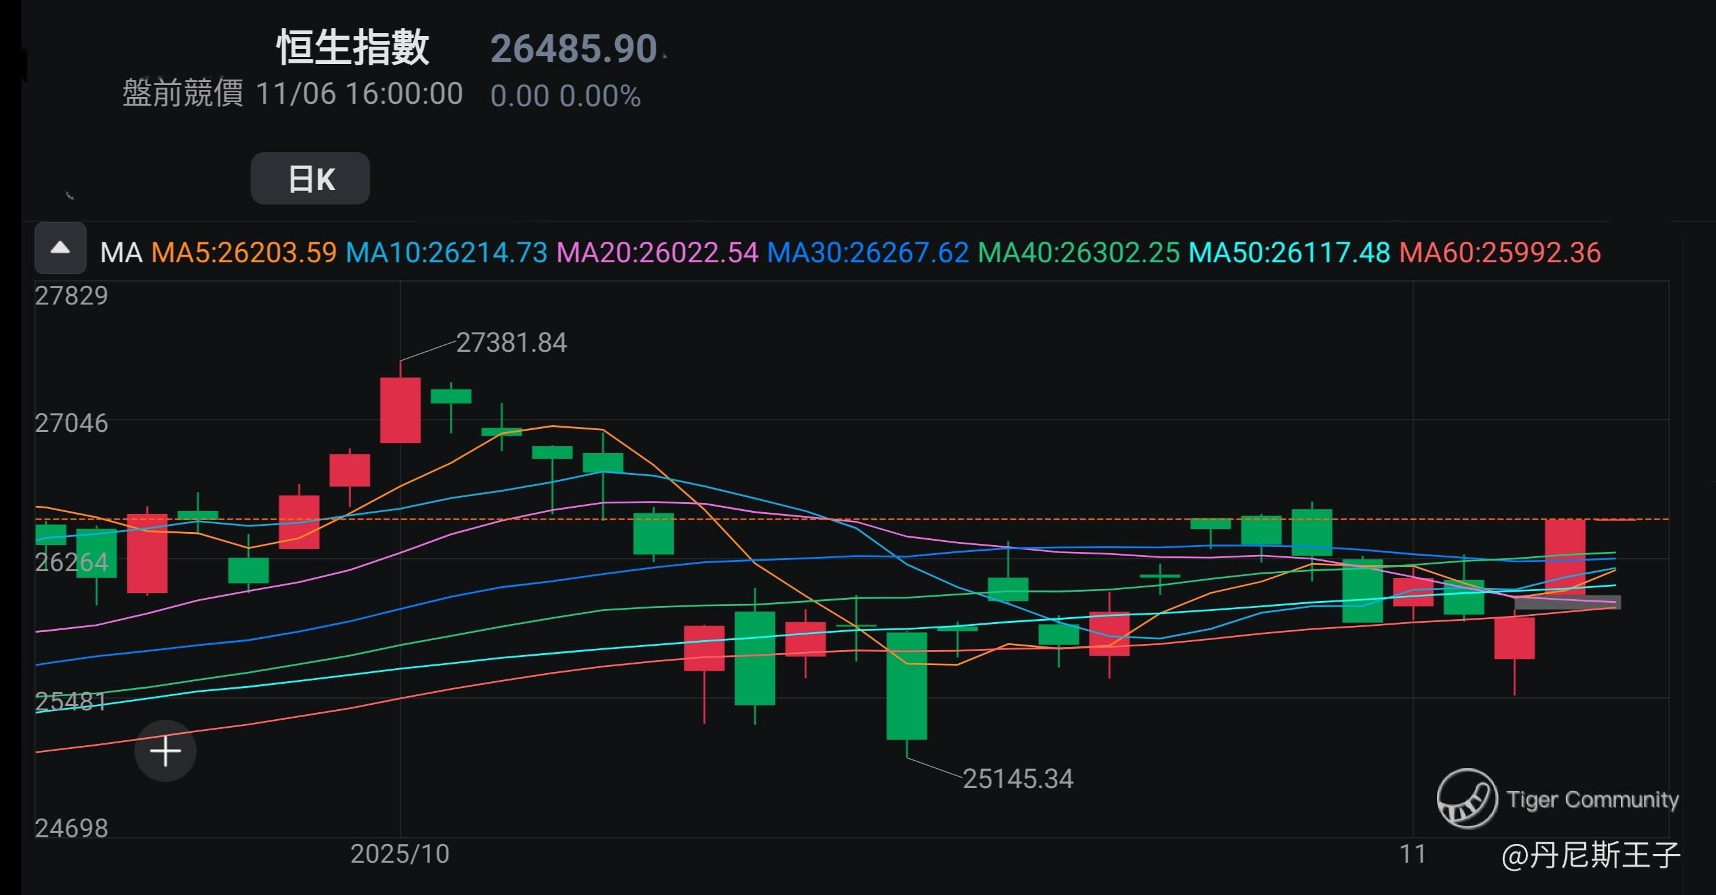The image size is (1716, 895).
Task: Click the MA20 pink indicator label
Action: (657, 253)
